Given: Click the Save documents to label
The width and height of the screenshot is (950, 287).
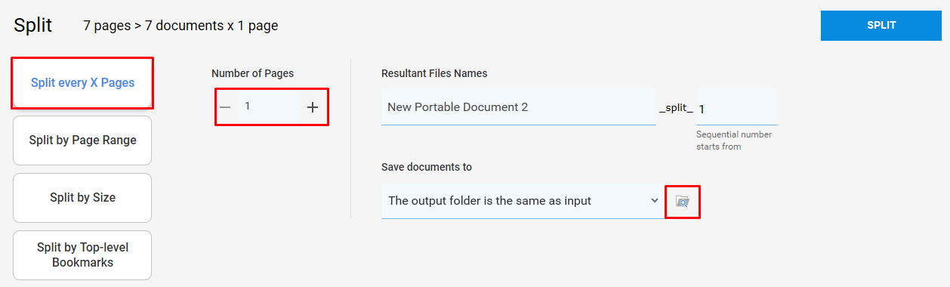Looking at the screenshot, I should tap(427, 167).
